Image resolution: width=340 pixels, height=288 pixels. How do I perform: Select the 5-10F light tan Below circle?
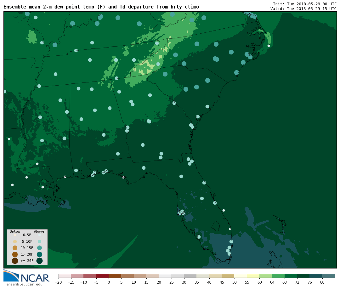click(x=15, y=241)
